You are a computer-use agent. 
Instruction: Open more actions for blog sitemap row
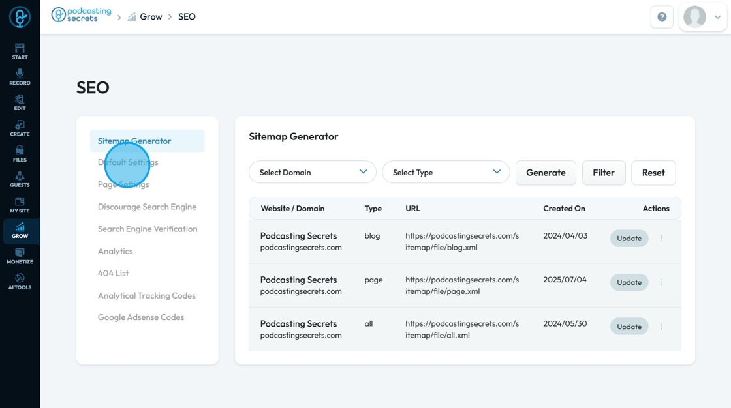(661, 239)
